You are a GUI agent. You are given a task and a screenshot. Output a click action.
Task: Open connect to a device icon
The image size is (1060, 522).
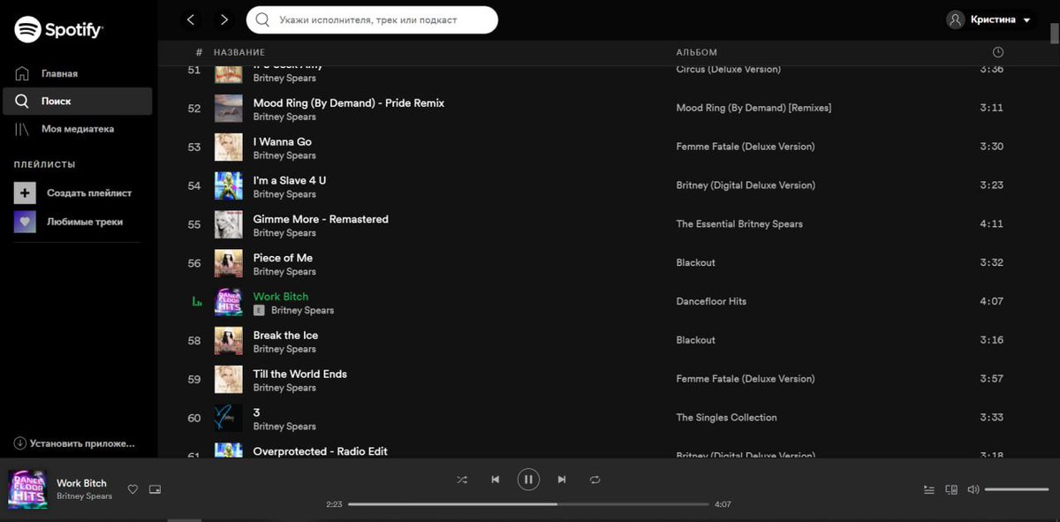(x=951, y=489)
